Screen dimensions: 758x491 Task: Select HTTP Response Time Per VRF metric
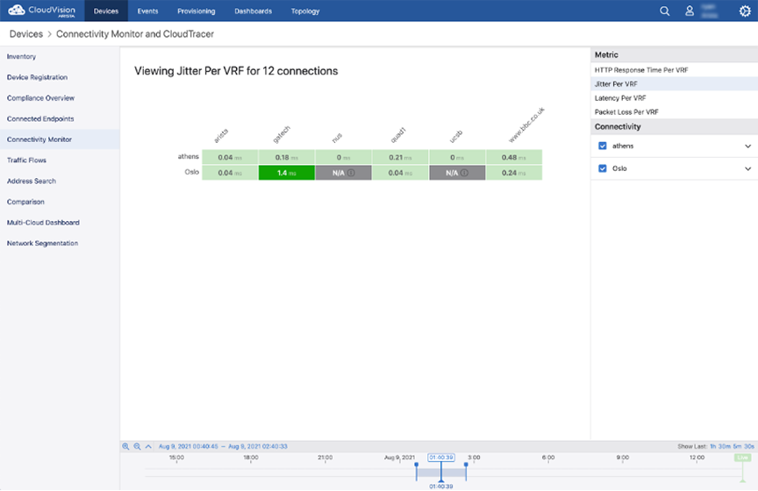[674, 69]
